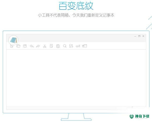Create a new file with the toolbar icon

coord(12,46)
